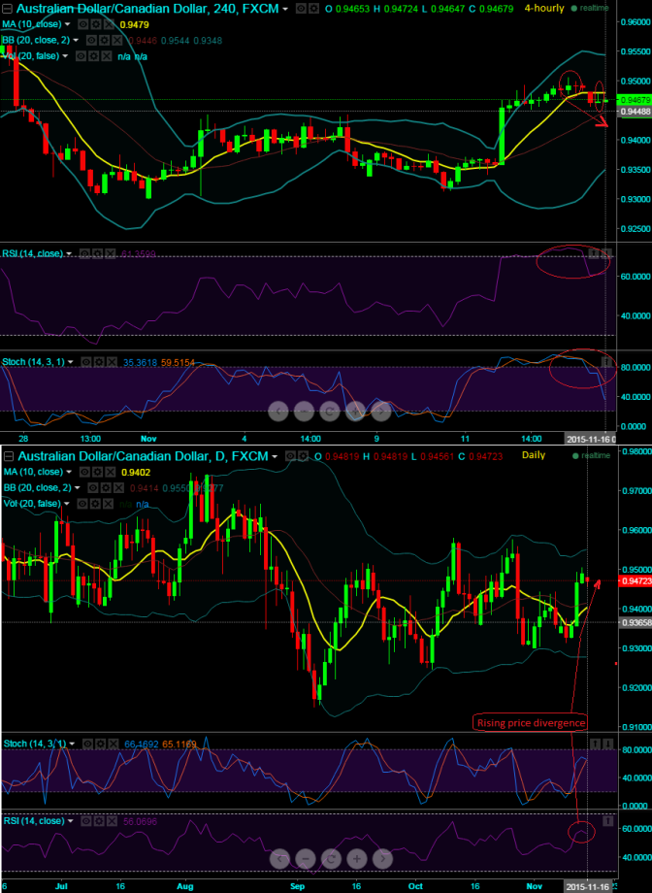This screenshot has height=893, width=652.
Task: Expand the MA (10, close) menu on 240 chart
Action: coord(68,24)
